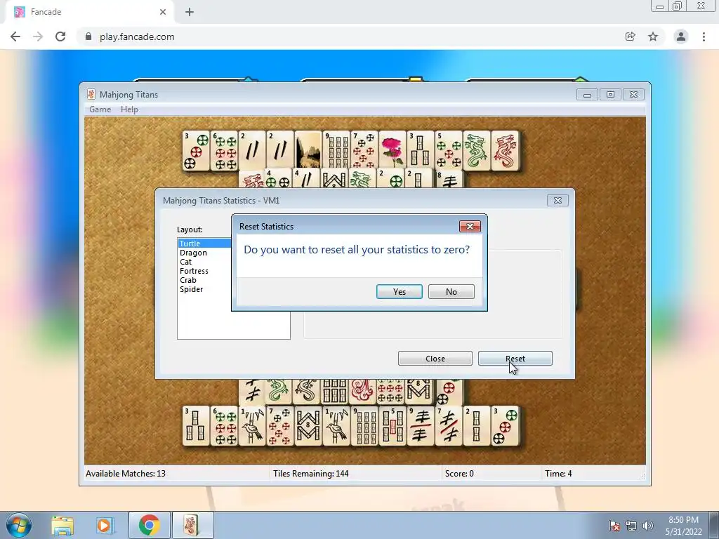The width and height of the screenshot is (719, 539).
Task: Click the Mahjong Titans taskbar button
Action: point(192,525)
